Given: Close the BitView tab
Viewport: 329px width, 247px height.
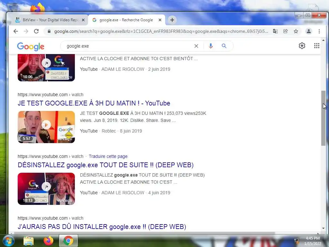Looking at the screenshot, I should (x=83, y=20).
